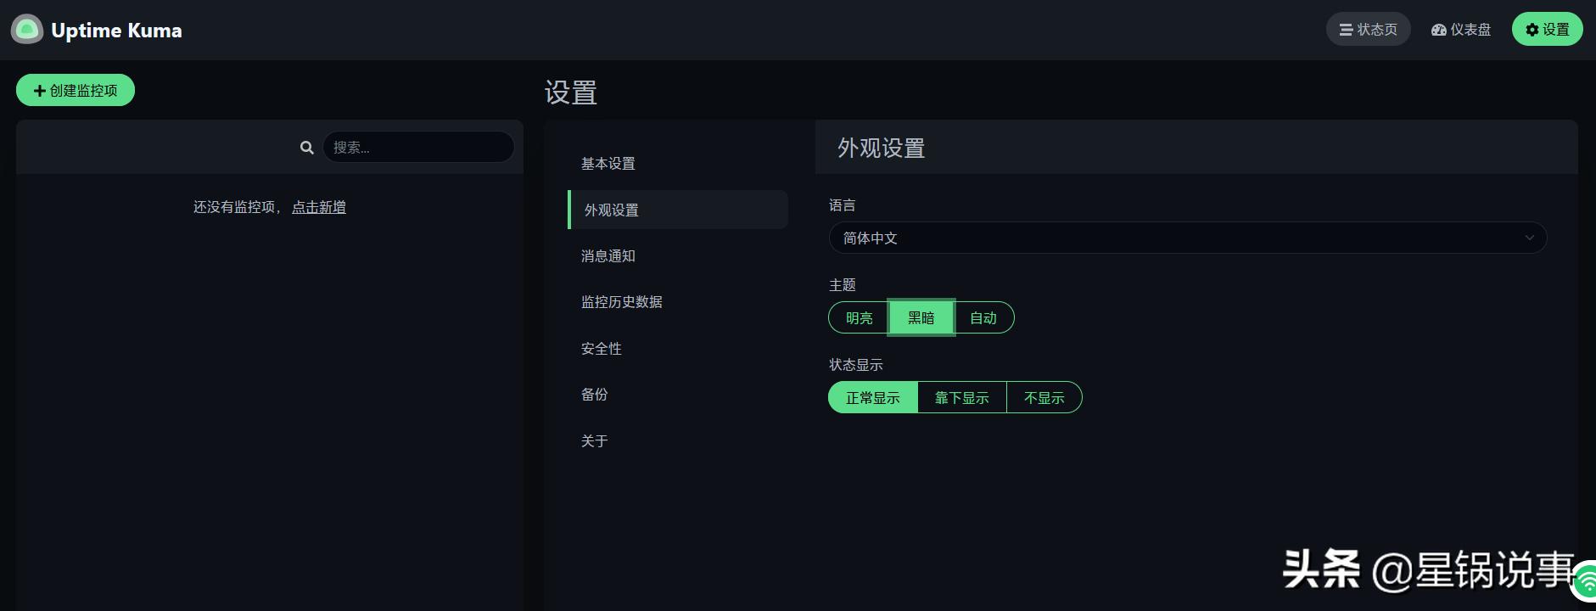Screen dimensions: 1596x611
Task: Click the list icon beside 状态页
Action: tap(1345, 28)
